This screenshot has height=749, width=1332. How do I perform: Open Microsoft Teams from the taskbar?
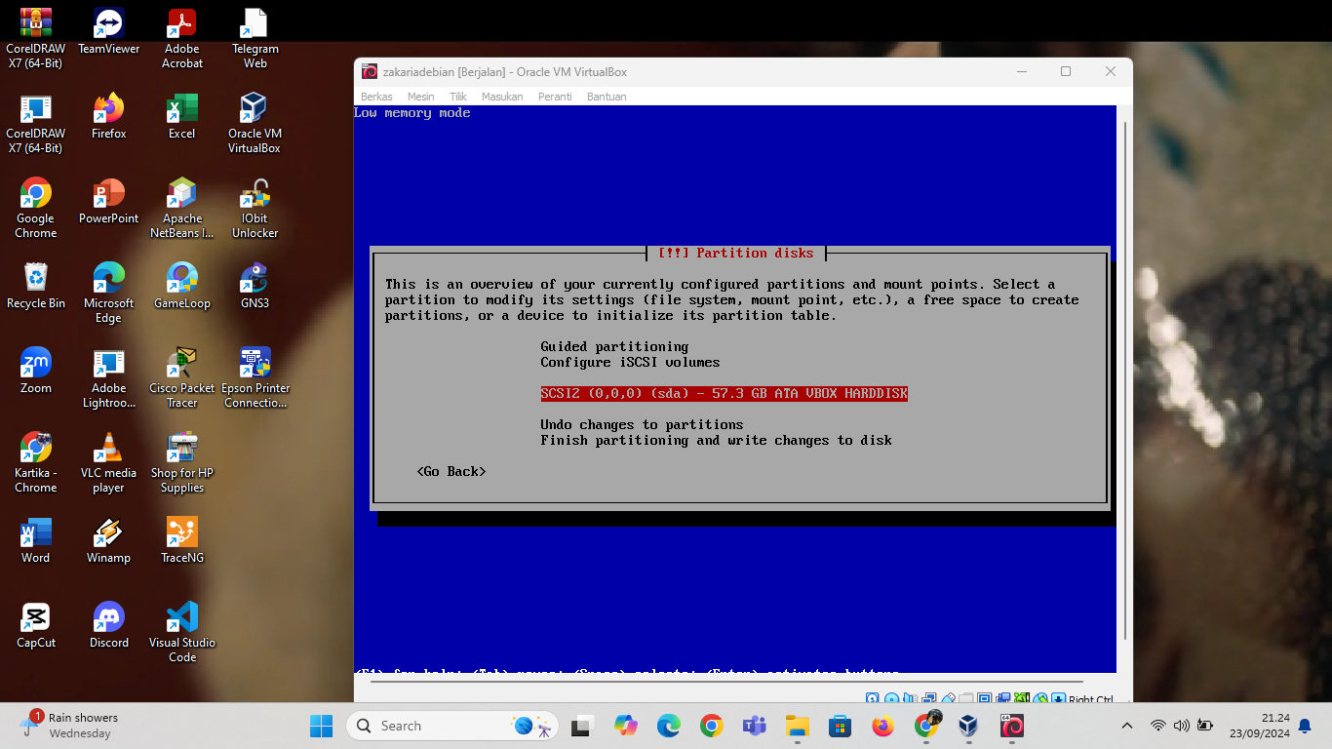[755, 726]
